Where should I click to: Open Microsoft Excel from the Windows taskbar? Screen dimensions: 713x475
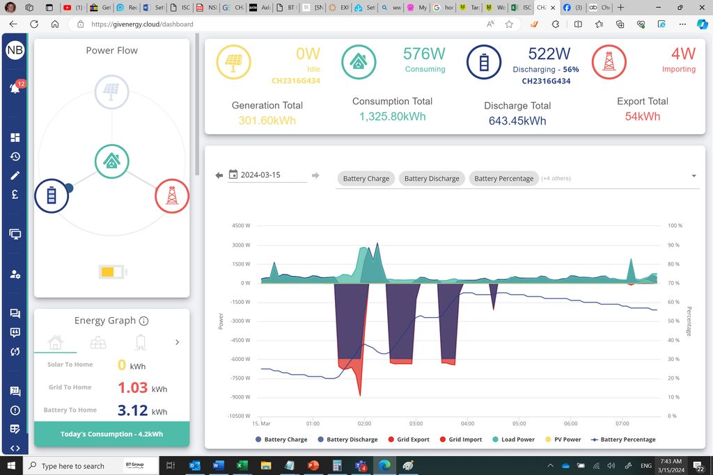[x=240, y=465]
